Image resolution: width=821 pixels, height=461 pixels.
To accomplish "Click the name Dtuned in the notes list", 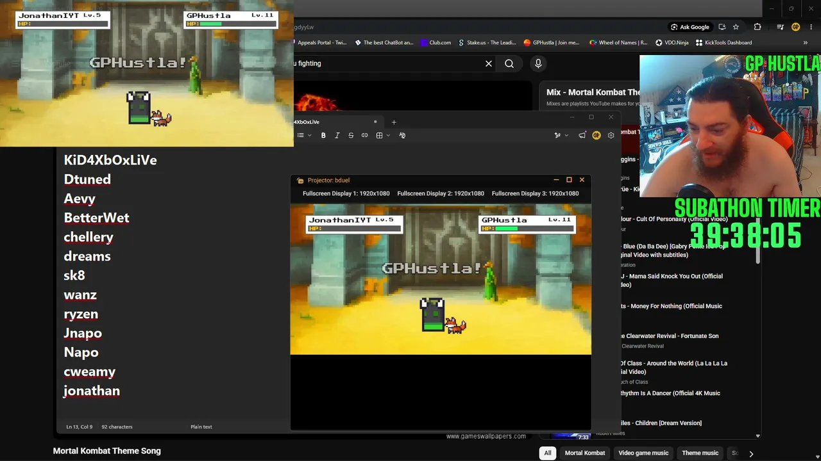I will point(87,179).
